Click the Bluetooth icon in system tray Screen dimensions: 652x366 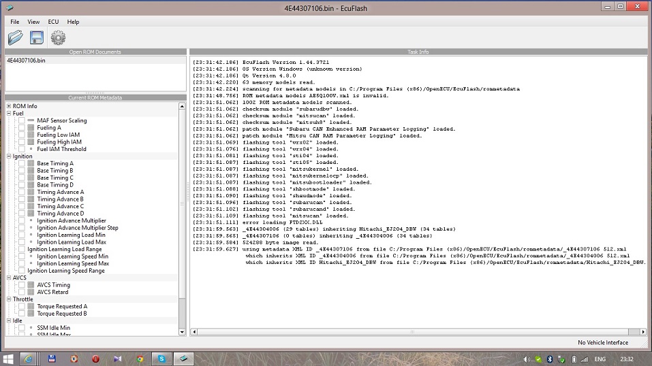pos(550,359)
